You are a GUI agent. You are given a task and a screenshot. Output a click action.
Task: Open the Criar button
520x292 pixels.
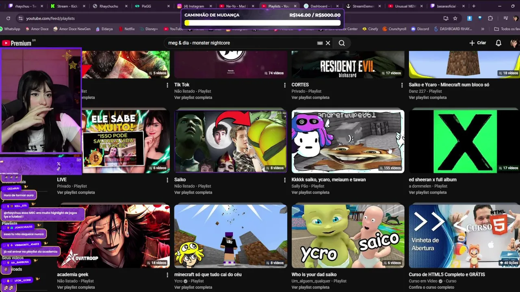(477, 43)
